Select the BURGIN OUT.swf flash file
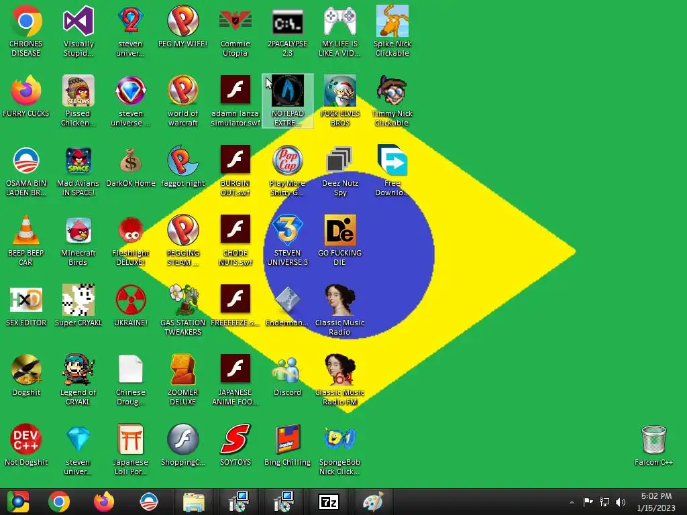 point(235,170)
